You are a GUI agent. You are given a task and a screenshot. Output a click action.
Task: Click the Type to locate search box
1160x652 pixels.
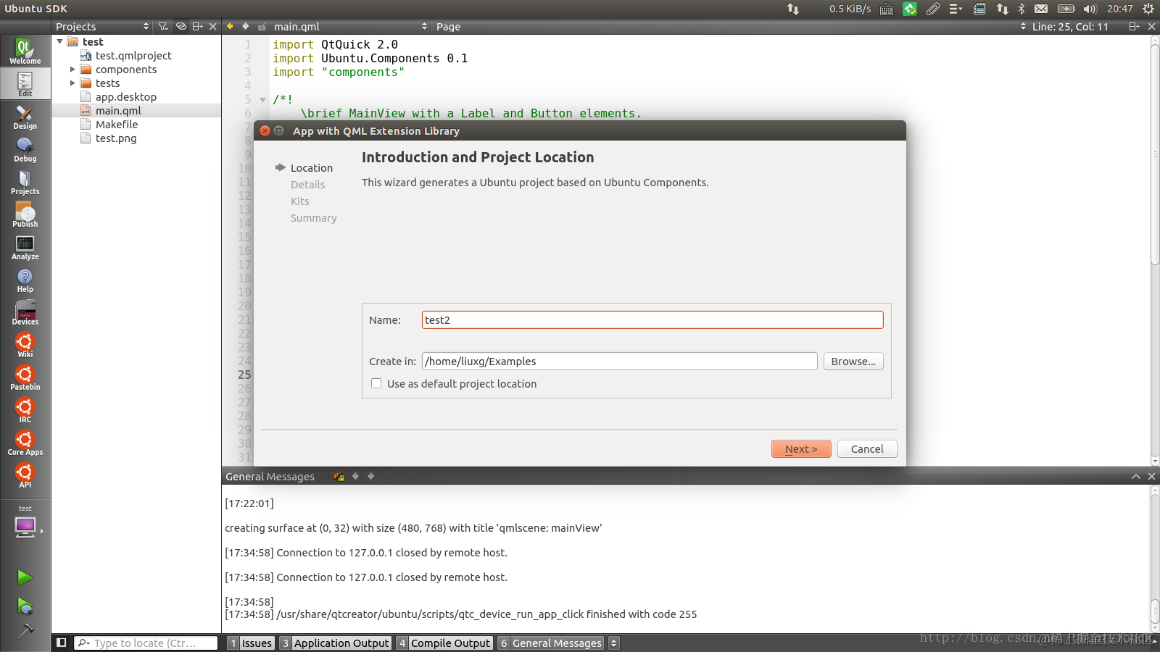click(146, 643)
